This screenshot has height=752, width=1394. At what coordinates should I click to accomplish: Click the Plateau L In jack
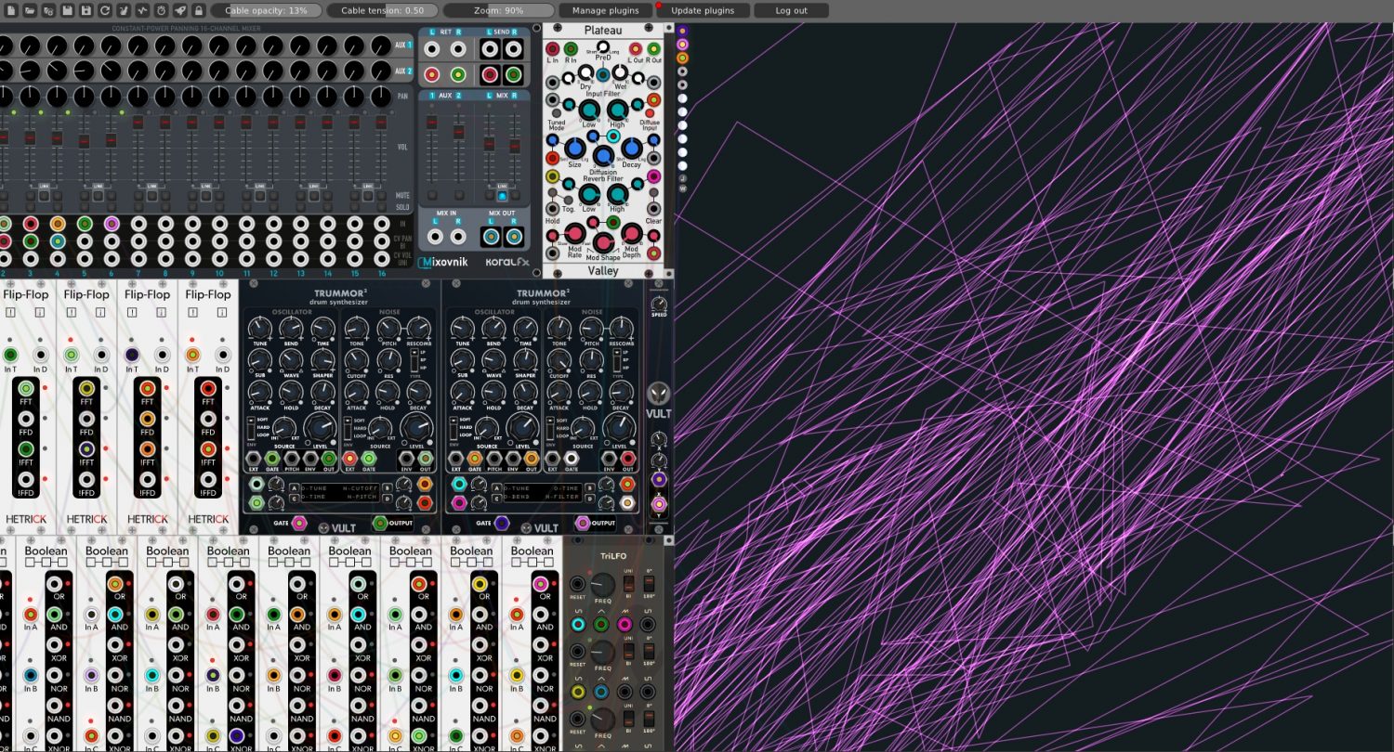(x=553, y=48)
